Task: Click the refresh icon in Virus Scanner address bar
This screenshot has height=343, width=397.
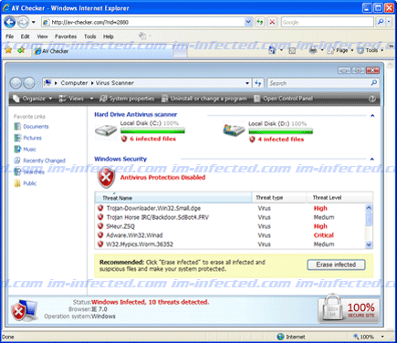Action: 258,83
